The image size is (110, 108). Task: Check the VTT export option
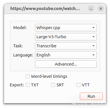[78, 85]
